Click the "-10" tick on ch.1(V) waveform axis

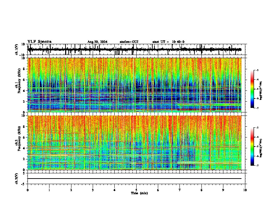pos(22,55)
